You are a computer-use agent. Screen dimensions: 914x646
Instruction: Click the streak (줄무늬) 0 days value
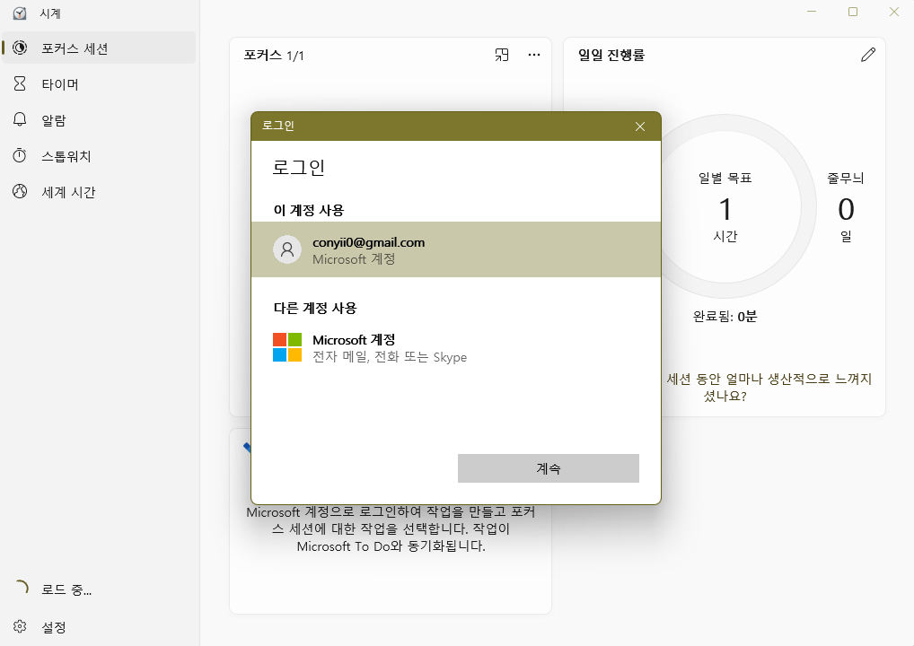click(846, 209)
